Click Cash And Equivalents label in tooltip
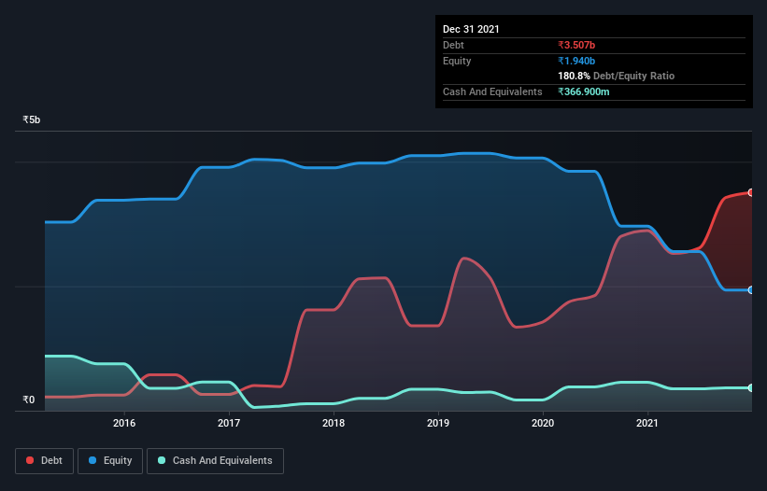 click(492, 91)
